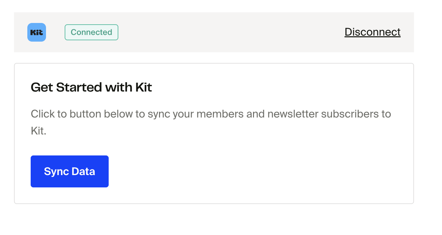Hit the blue Sync Data button
Viewport: 442px width, 235px height.
pos(70,171)
